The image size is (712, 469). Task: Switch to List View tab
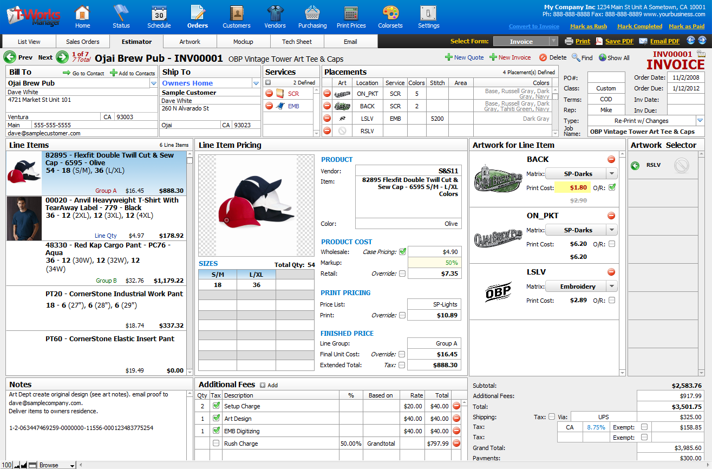pyautogui.click(x=29, y=42)
